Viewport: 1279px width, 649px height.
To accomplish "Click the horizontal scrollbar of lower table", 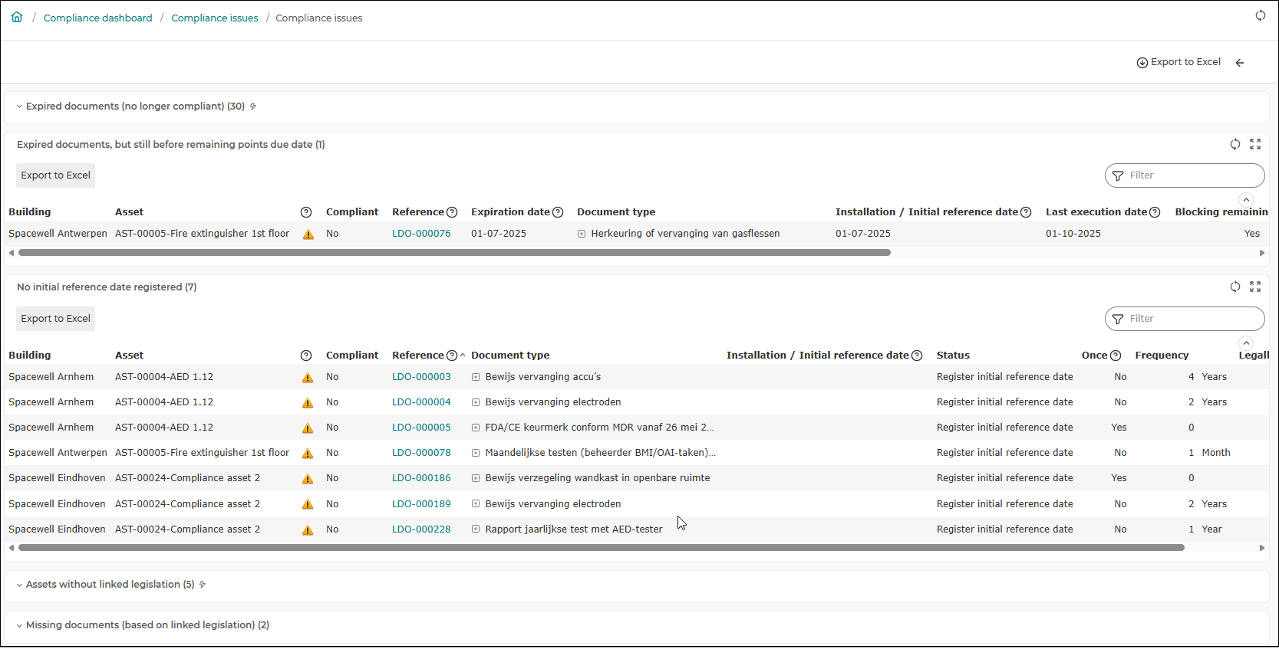I will point(602,548).
